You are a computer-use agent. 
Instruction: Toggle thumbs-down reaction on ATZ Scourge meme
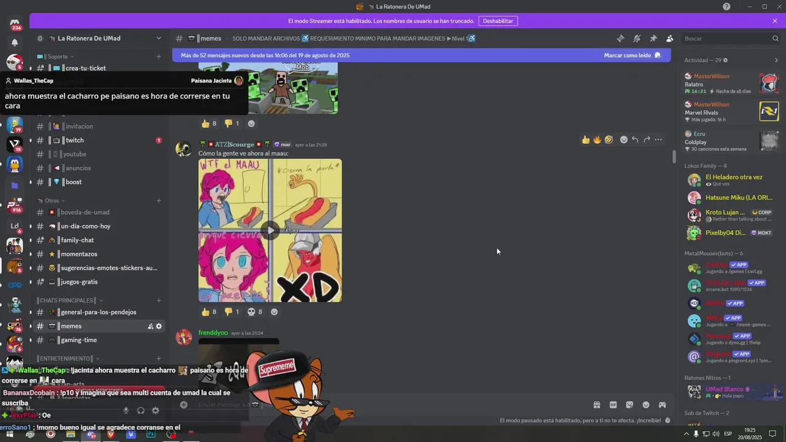point(232,312)
